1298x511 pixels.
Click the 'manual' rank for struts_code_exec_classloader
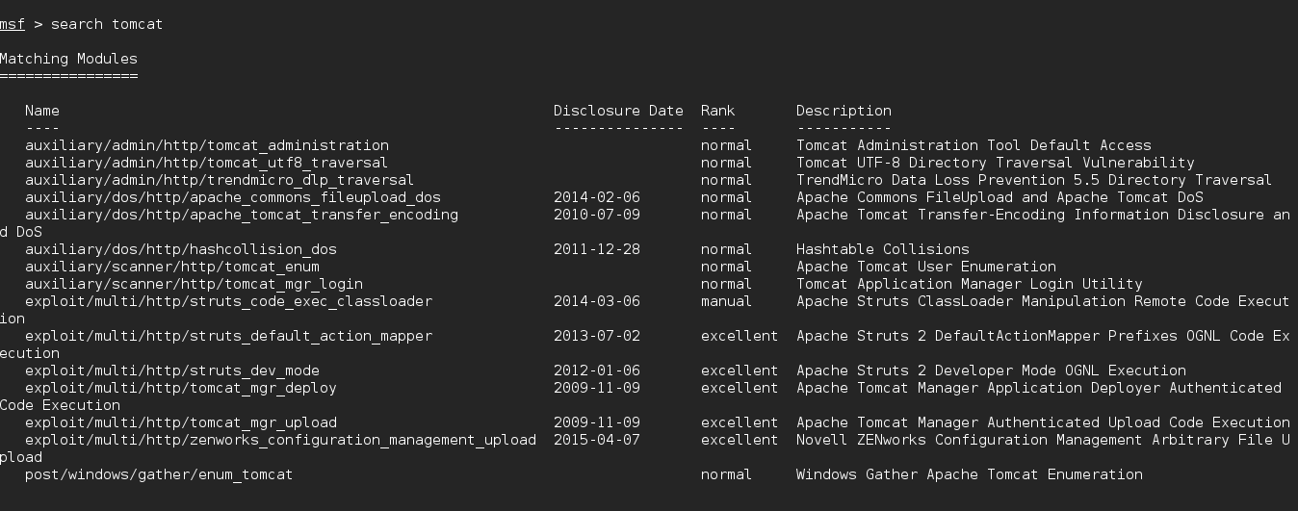pyautogui.click(x=726, y=301)
